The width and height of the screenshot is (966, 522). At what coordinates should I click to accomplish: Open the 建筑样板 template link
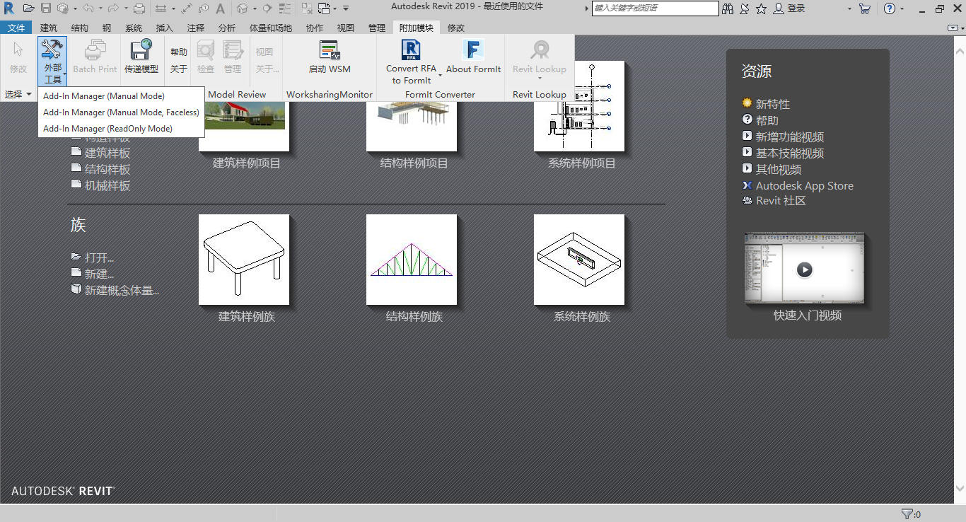coord(107,153)
